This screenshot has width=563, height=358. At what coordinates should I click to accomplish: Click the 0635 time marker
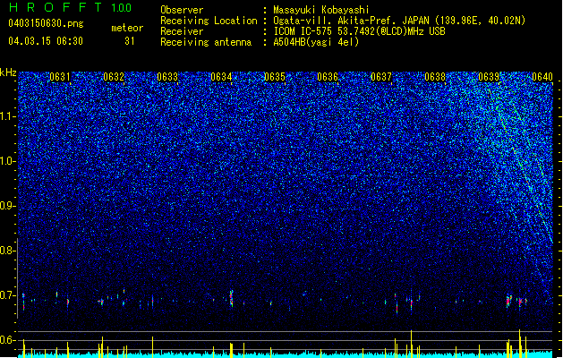(275, 77)
